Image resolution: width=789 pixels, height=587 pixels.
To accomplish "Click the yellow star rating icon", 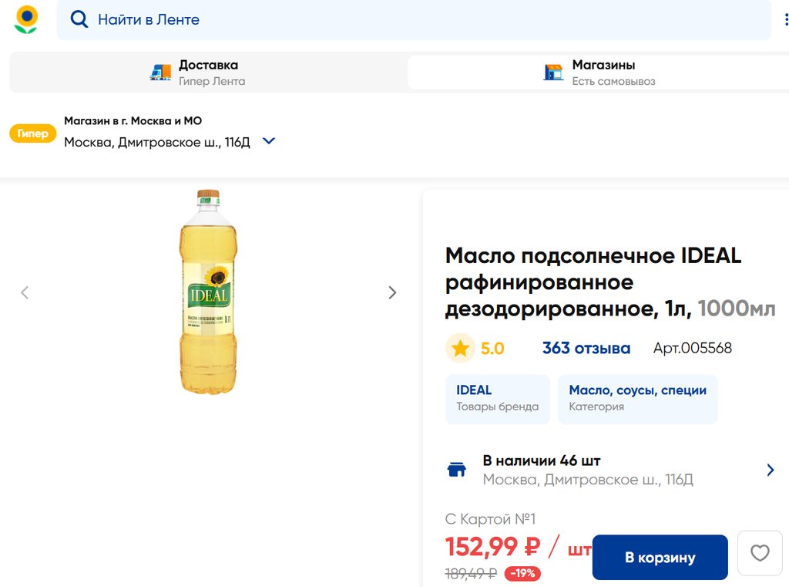I will [x=461, y=349].
